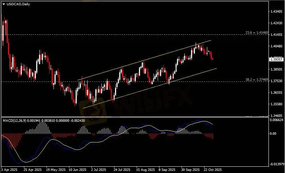
Task: Click the 24 Jul 2025 date label
Action: pyautogui.click(x=122, y=170)
